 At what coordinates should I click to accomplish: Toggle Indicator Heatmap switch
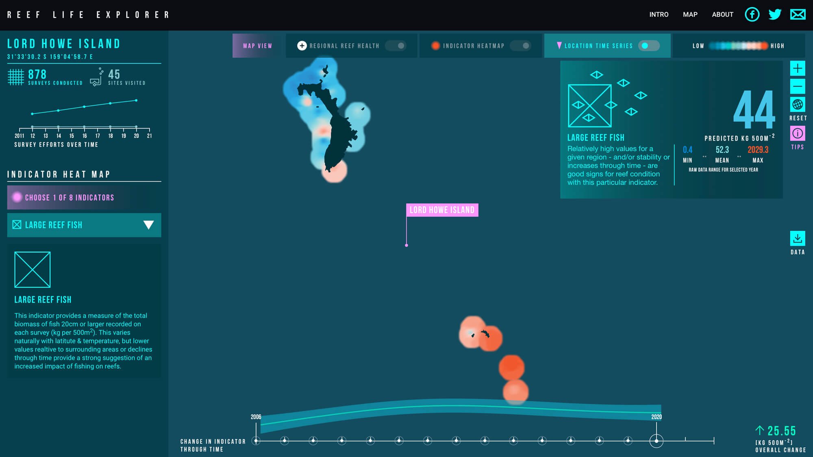(x=521, y=46)
